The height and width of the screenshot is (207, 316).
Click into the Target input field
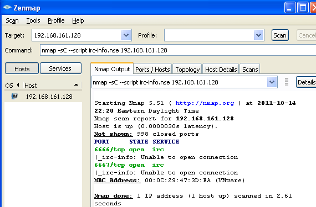(77, 35)
